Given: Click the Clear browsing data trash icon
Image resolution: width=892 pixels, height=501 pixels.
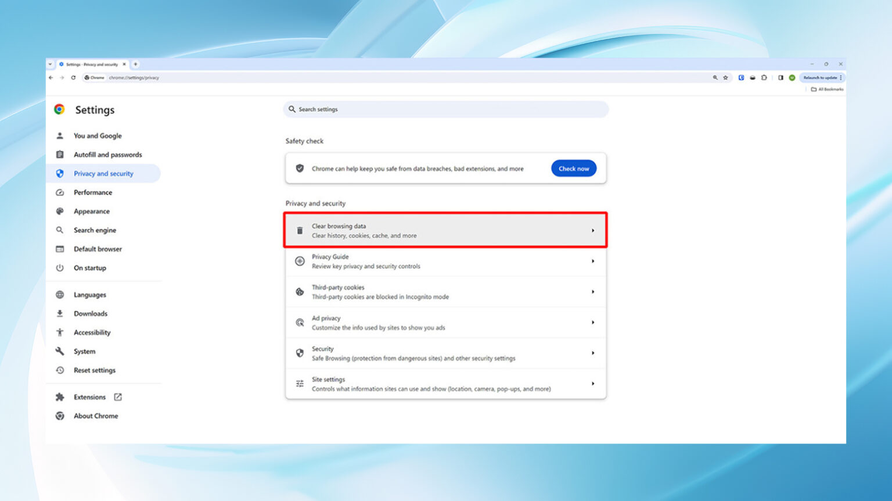Looking at the screenshot, I should (x=299, y=230).
